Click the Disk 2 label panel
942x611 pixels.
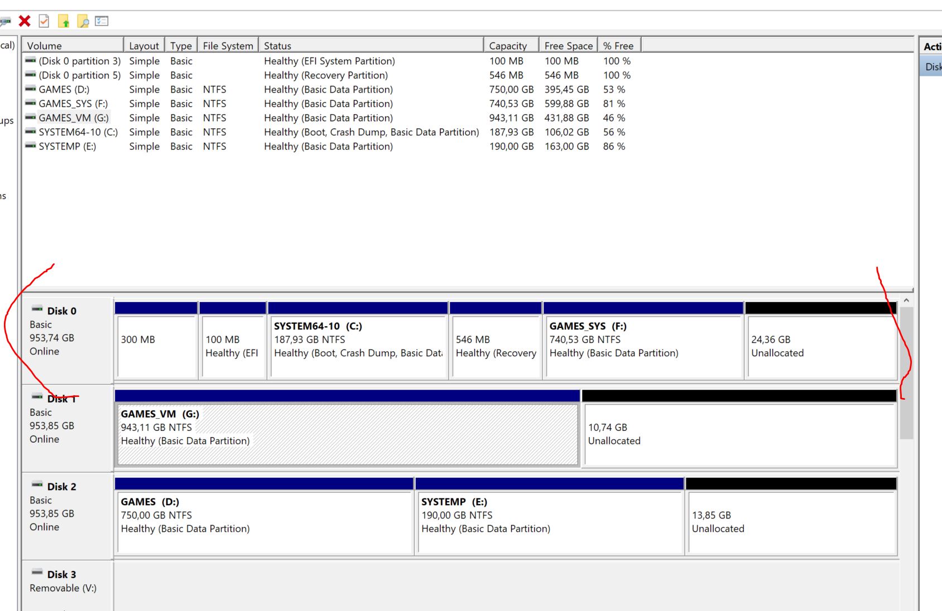[x=67, y=516]
